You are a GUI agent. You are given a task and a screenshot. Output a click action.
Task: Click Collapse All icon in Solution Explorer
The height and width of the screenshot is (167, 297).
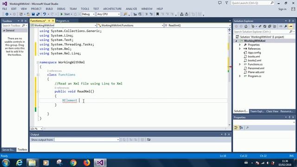pos(270,26)
